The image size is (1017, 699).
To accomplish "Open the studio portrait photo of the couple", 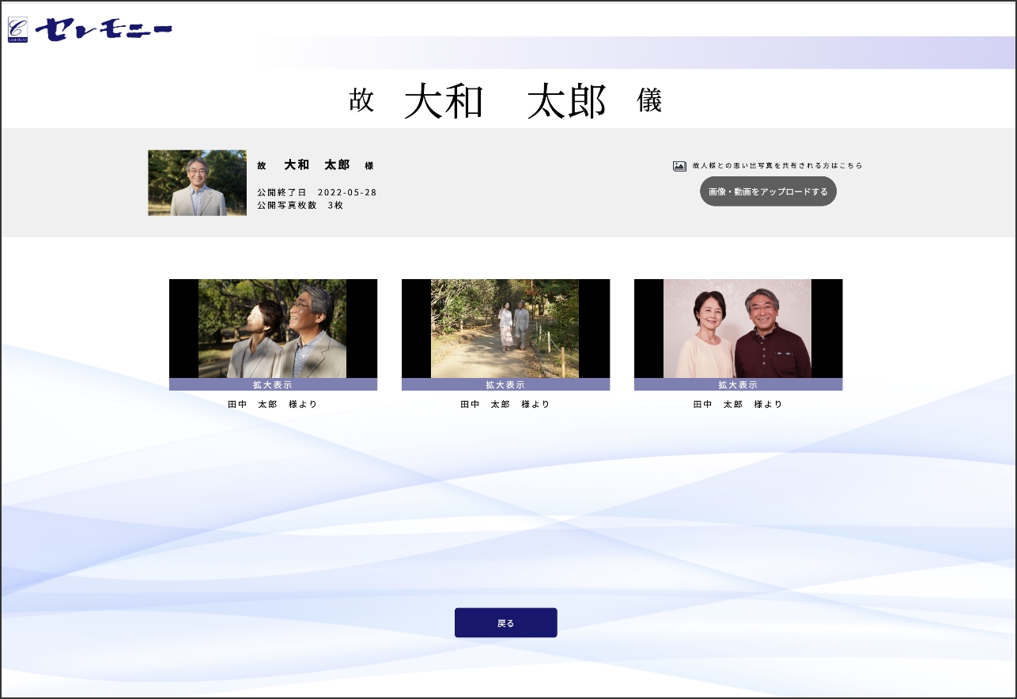I will coord(738,328).
